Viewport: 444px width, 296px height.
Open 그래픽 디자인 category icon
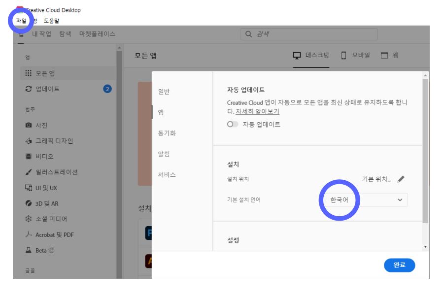pyautogui.click(x=28, y=141)
